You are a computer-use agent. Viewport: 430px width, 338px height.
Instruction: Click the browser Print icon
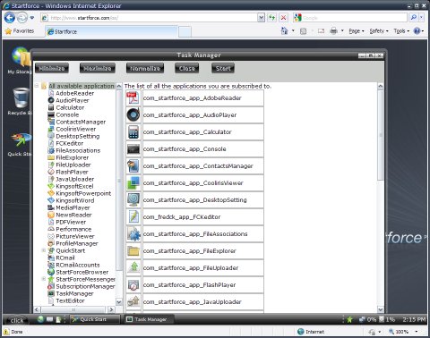pos(333,30)
